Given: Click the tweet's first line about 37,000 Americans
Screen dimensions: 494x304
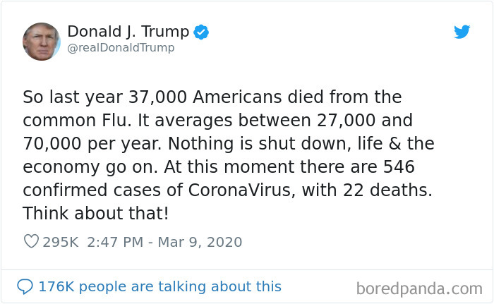Looking at the screenshot, I should [x=212, y=97].
